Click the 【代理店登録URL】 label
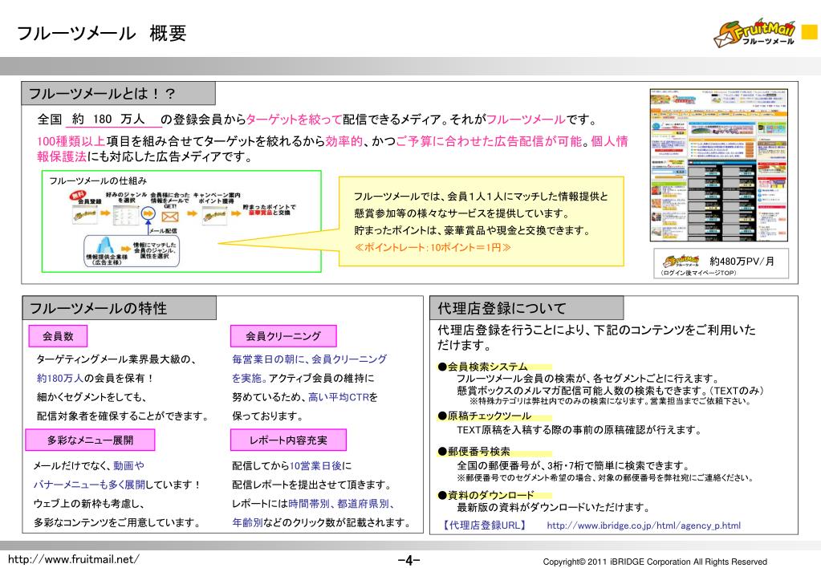 coord(484,525)
